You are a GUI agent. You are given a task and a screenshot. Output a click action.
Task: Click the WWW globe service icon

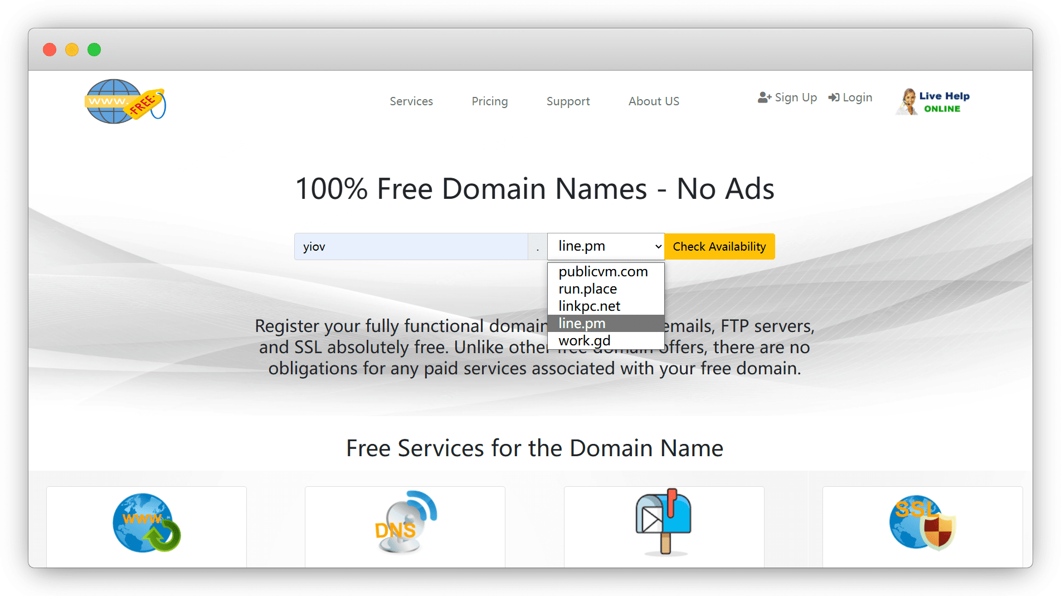[147, 522]
